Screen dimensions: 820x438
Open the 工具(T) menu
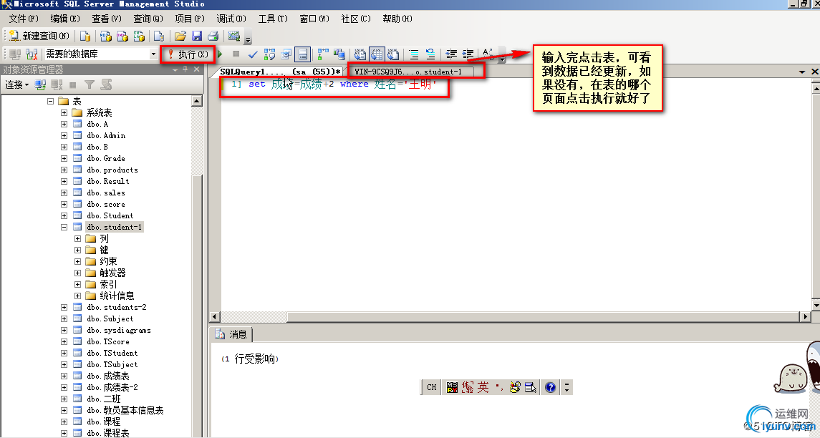point(273,19)
